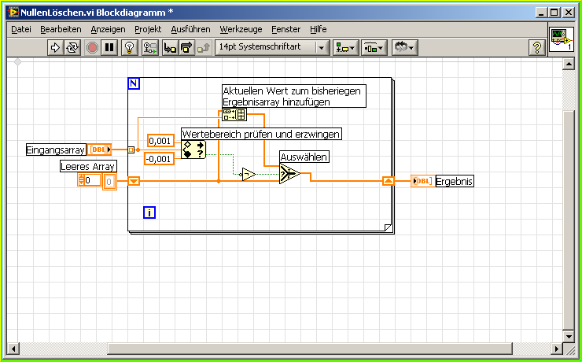Click the Aktuellen Wert zum bisheriegen comment
The width and height of the screenshot is (582, 362).
(294, 96)
